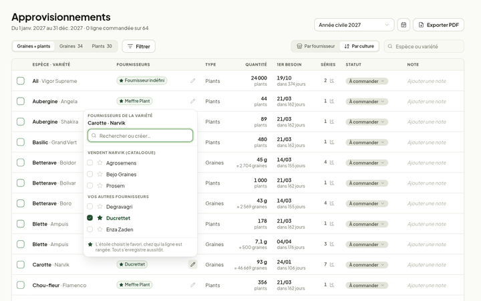The image size is (481, 301).
Task: Focus the Espèce ou variété search field
Action: tap(424, 46)
